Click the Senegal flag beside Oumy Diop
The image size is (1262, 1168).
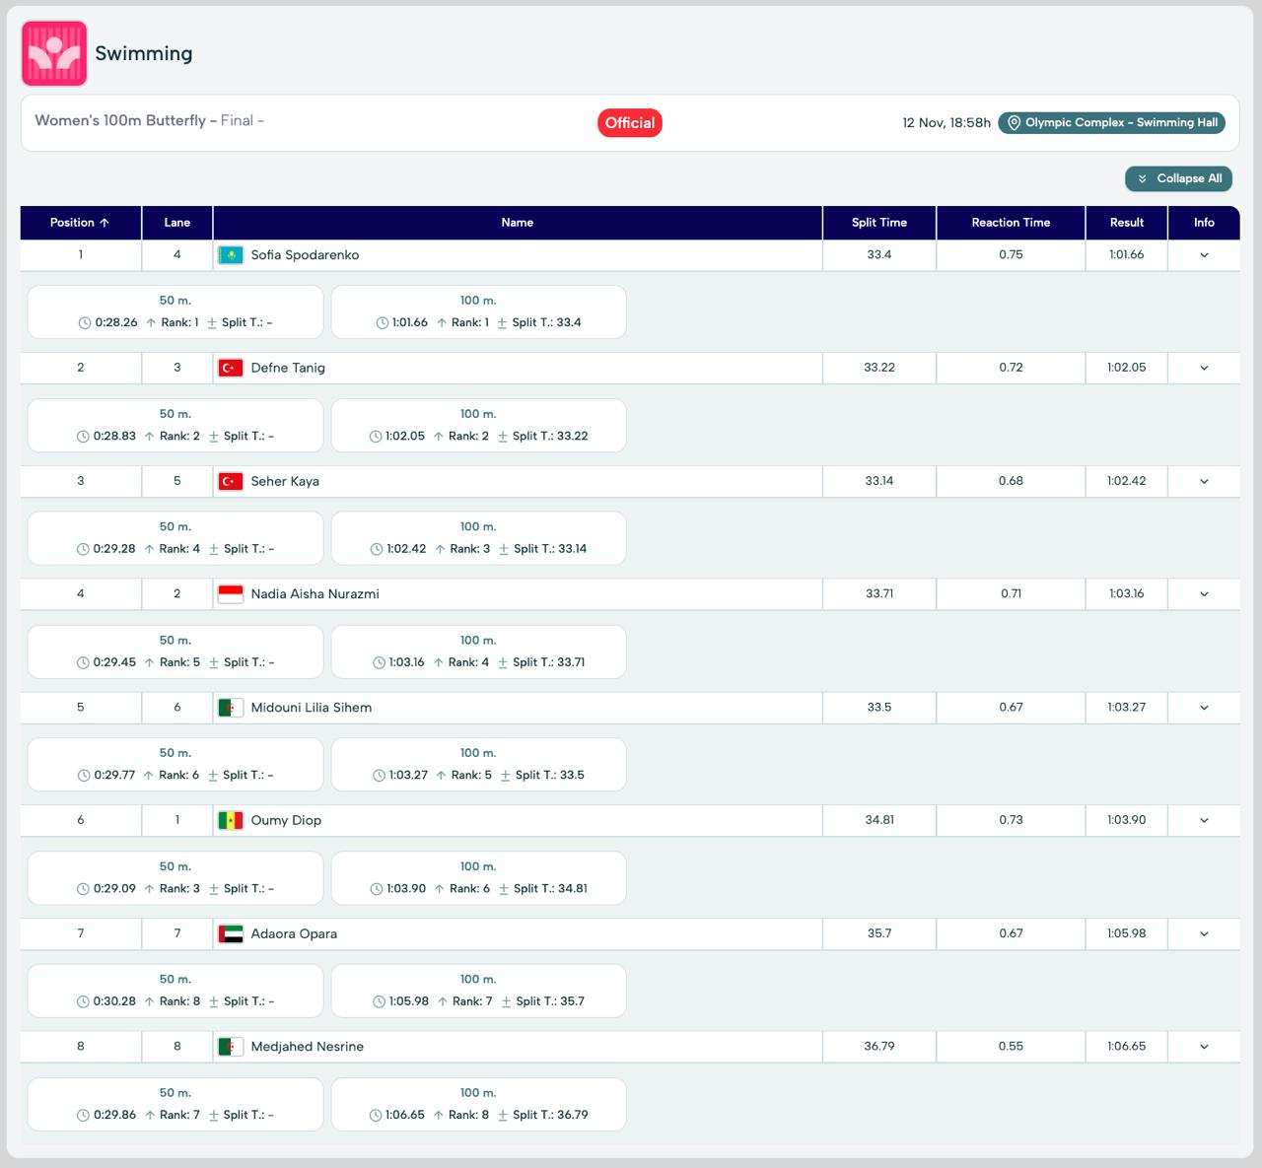coord(230,820)
